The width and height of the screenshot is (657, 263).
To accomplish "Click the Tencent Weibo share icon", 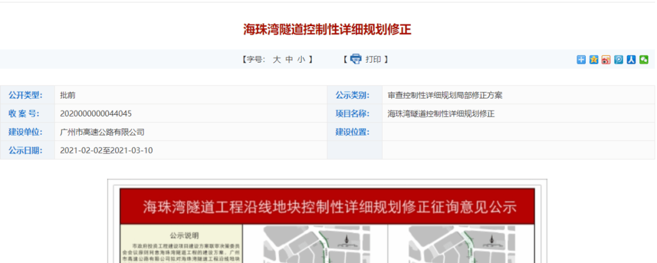I will click(619, 60).
